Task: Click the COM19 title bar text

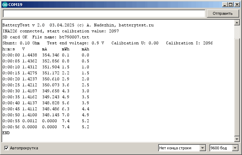Action: pos(14,5)
